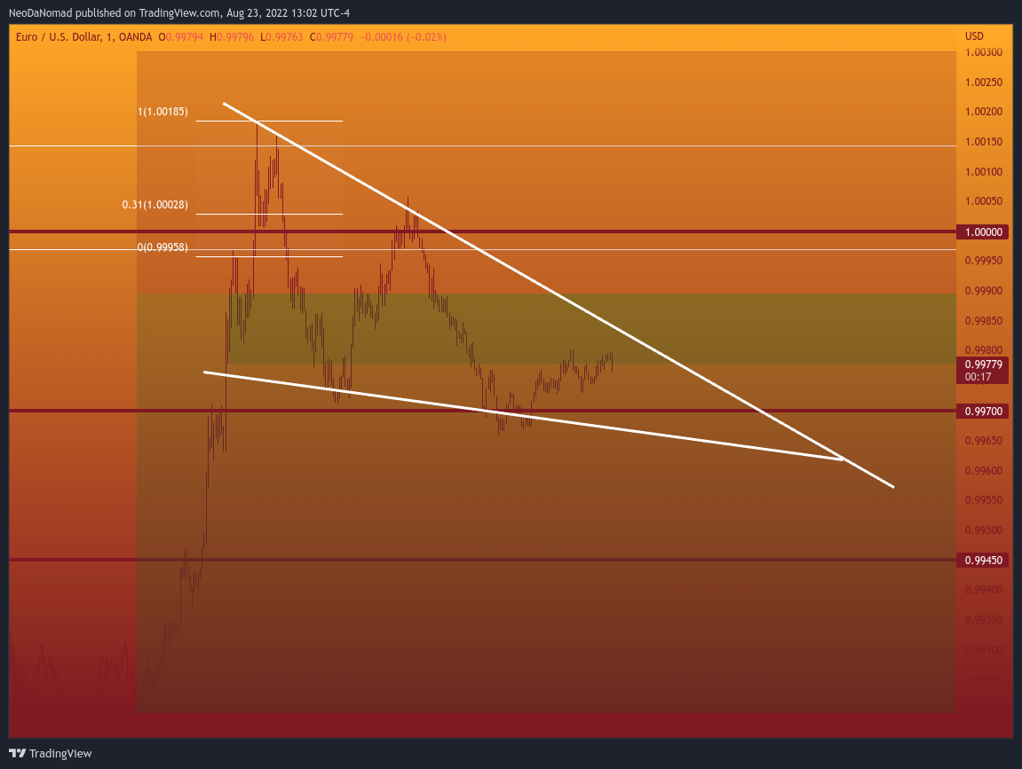1022x769 pixels.
Task: Select the 0.99700 price level label
Action: point(983,411)
